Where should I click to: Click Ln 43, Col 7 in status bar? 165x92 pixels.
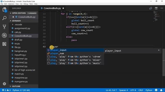(111, 90)
